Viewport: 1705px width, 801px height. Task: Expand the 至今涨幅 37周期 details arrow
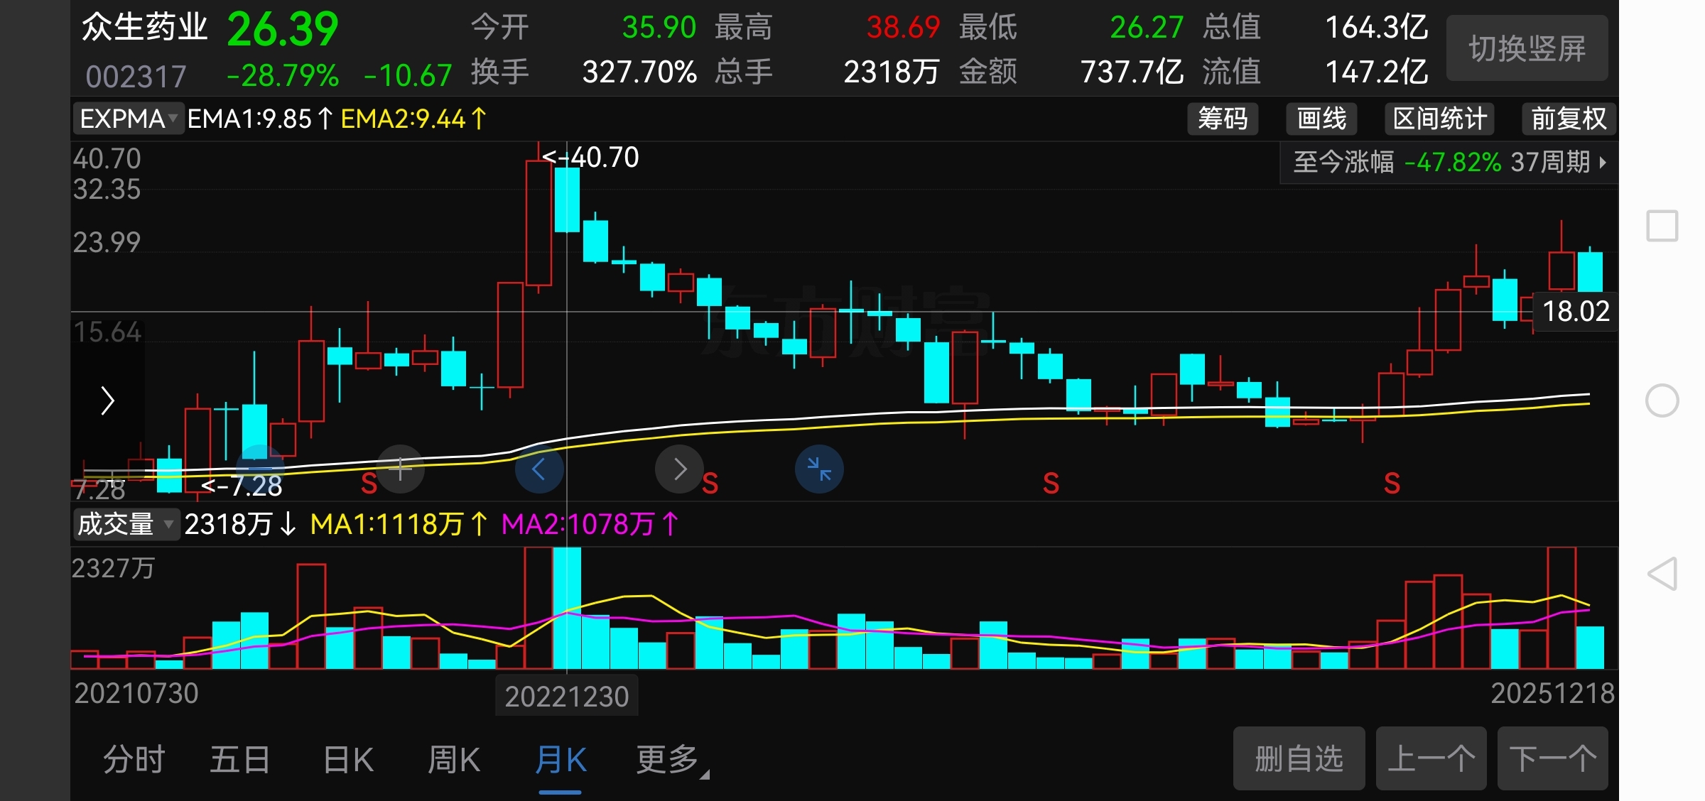[x=1603, y=163]
